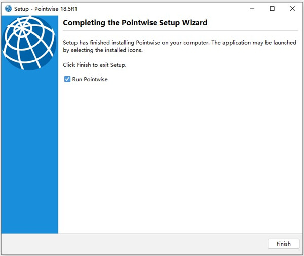The height and width of the screenshot is (256, 304).
Task: Click the Pointwise globe icon in title bar
Action: [8, 9]
